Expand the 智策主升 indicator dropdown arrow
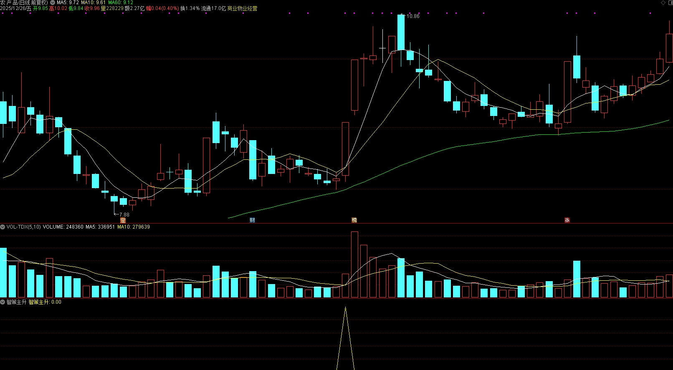 3,302
